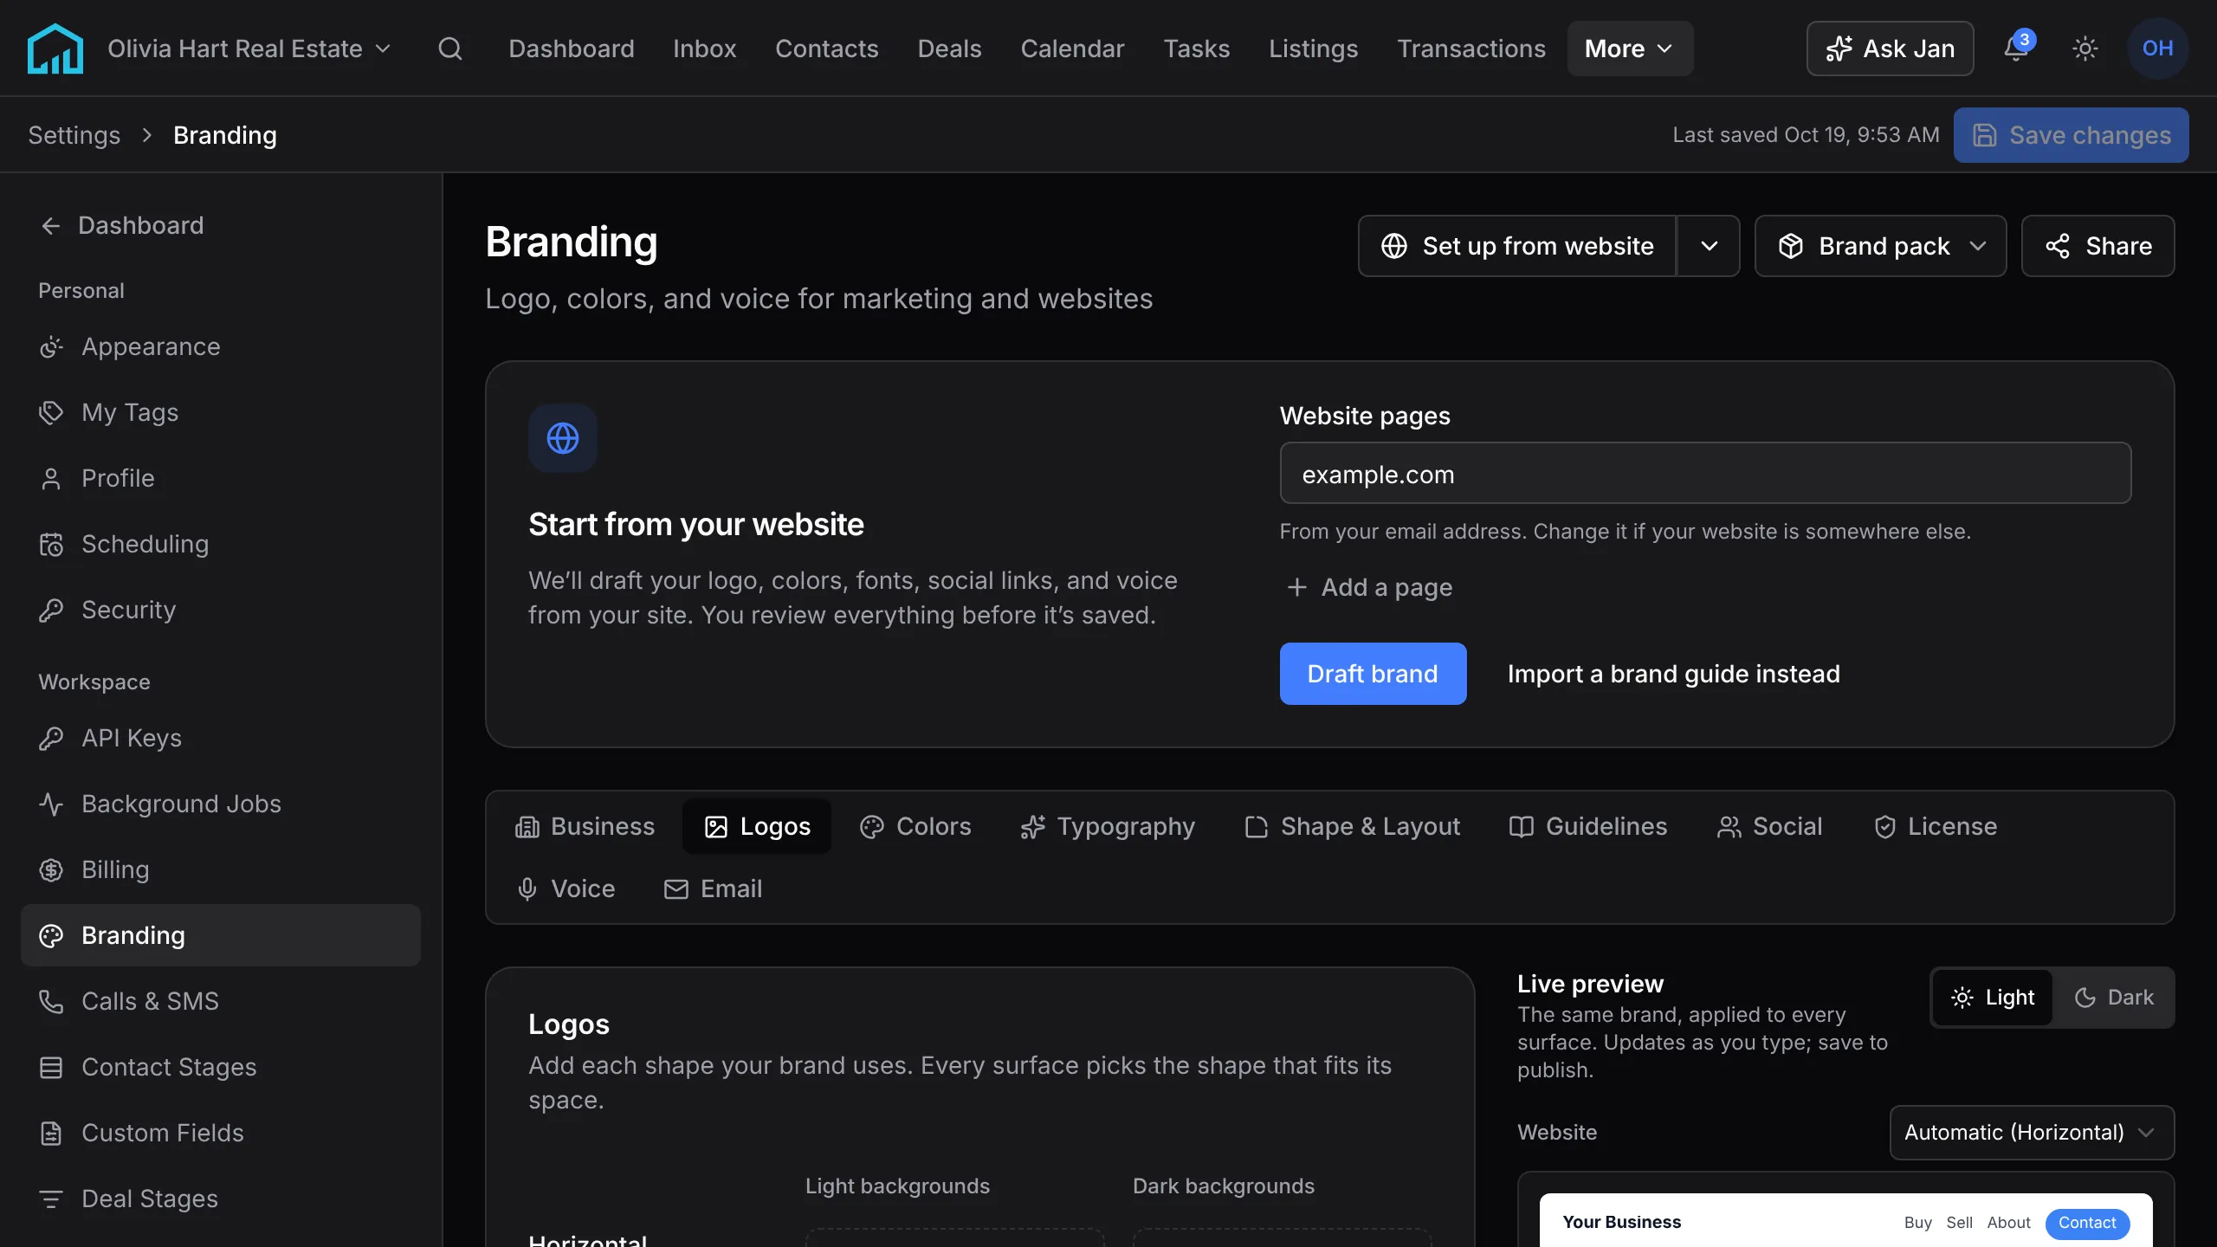Image resolution: width=2217 pixels, height=1247 pixels.
Task: Switch to the Colors tab
Action: click(x=915, y=826)
